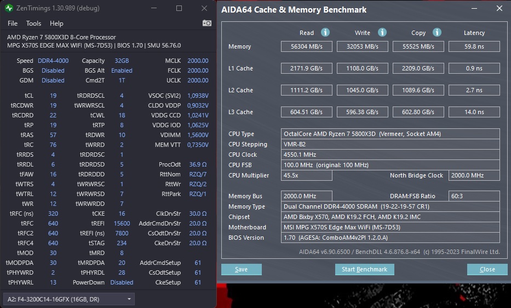The width and height of the screenshot is (511, 308).
Task: Click the L3 Cache latency 14.0 ns field
Action: pos(474,112)
